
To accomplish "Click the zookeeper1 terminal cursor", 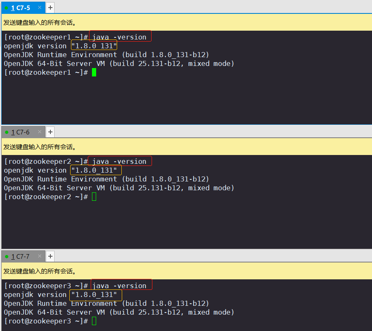I will (x=94, y=72).
